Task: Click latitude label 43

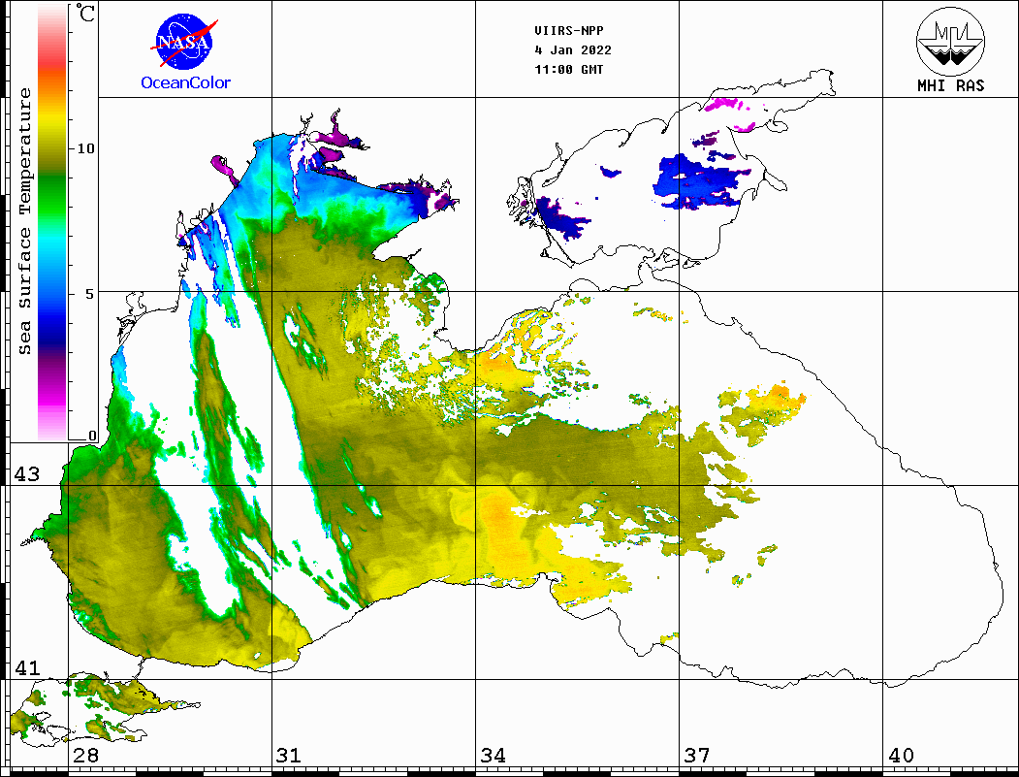Action: [27, 474]
